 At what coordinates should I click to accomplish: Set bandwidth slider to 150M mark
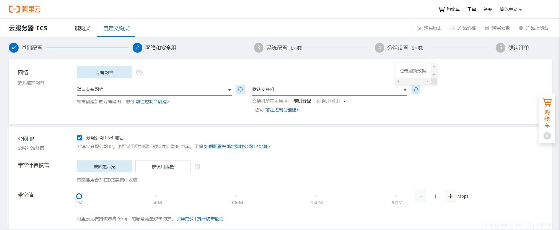coord(315,196)
